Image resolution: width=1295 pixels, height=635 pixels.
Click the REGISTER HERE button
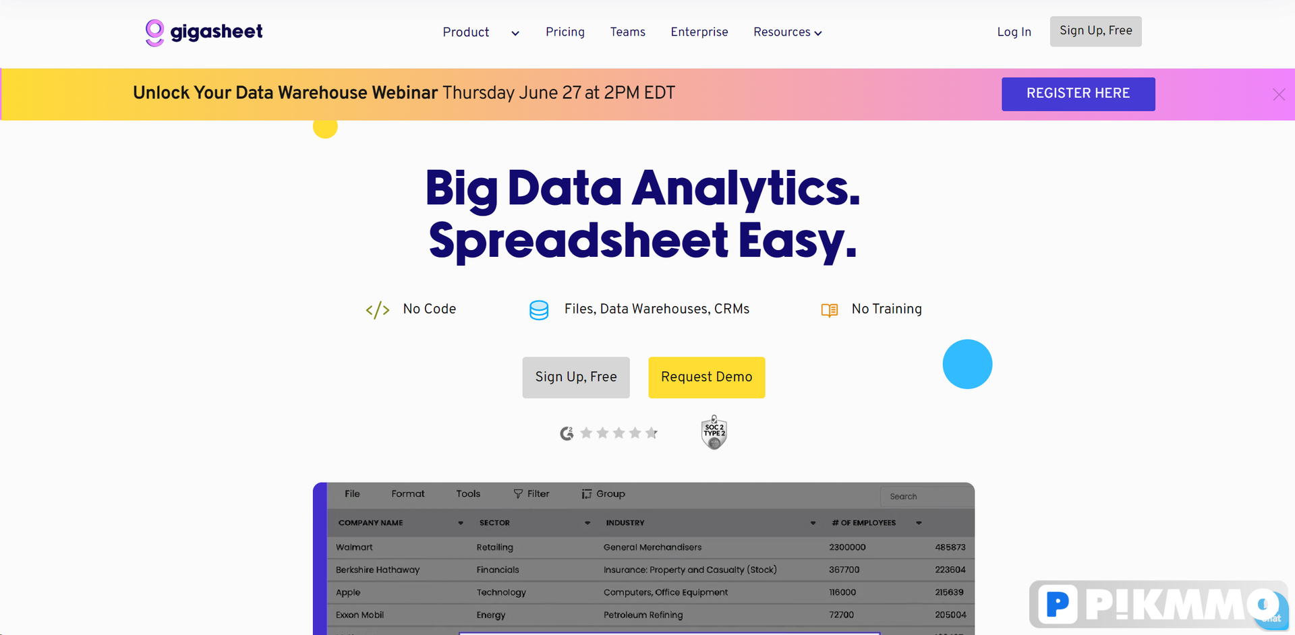click(1078, 94)
